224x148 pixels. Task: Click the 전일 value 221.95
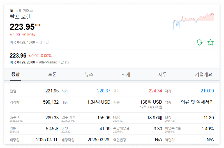[x=52, y=91]
